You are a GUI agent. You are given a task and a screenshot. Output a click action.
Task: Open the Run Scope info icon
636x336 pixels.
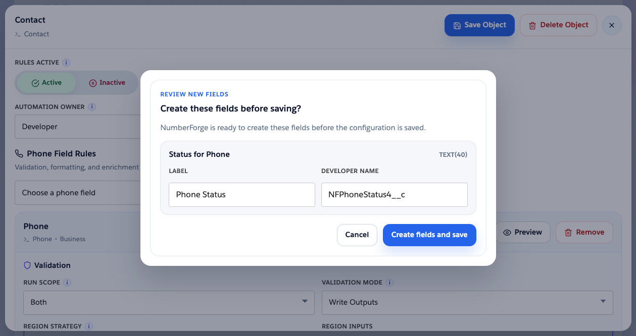[67, 283]
